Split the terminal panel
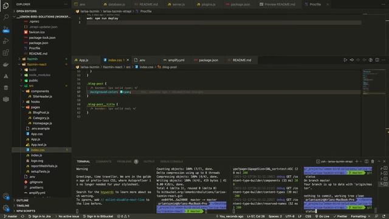This screenshot has width=389, height=219. click(367, 161)
